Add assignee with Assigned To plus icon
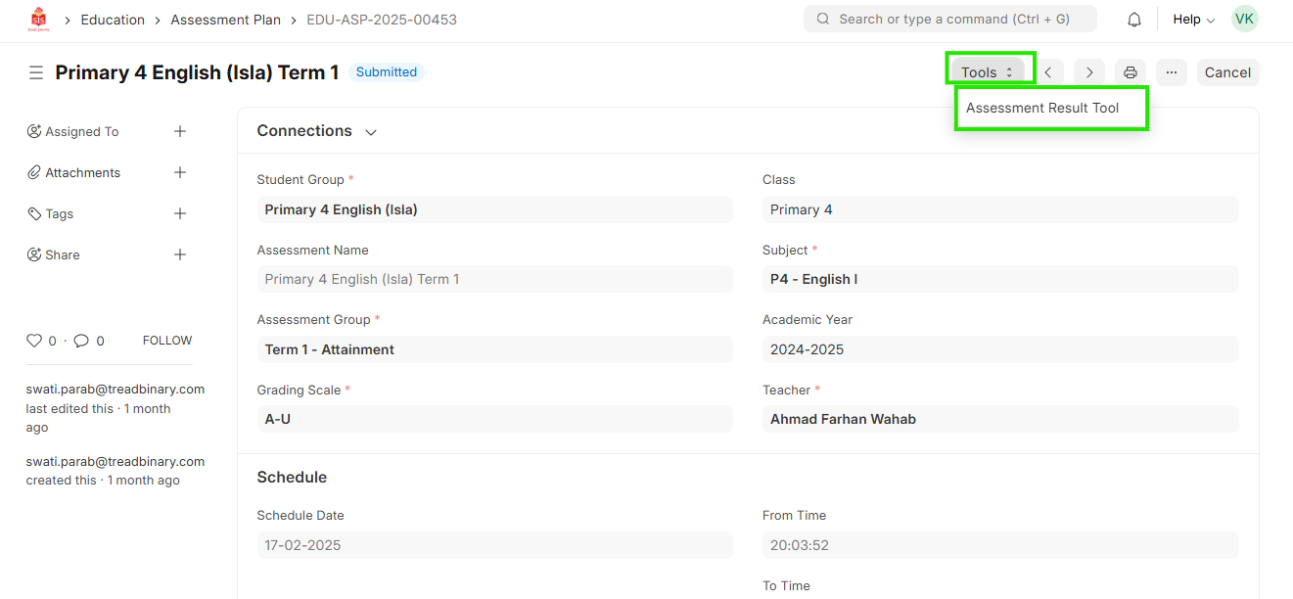 [180, 131]
